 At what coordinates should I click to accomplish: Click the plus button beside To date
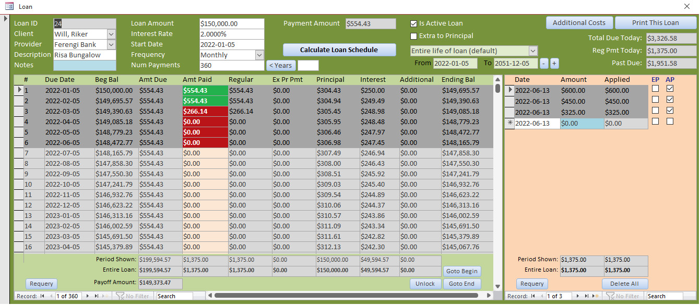554,63
